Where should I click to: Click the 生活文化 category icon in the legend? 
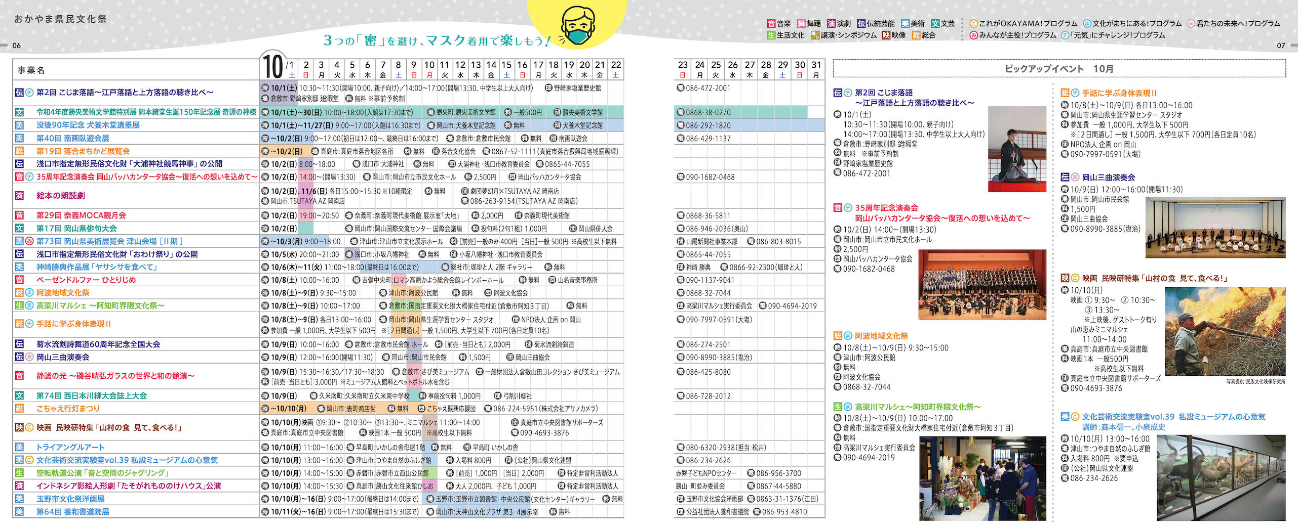point(771,35)
